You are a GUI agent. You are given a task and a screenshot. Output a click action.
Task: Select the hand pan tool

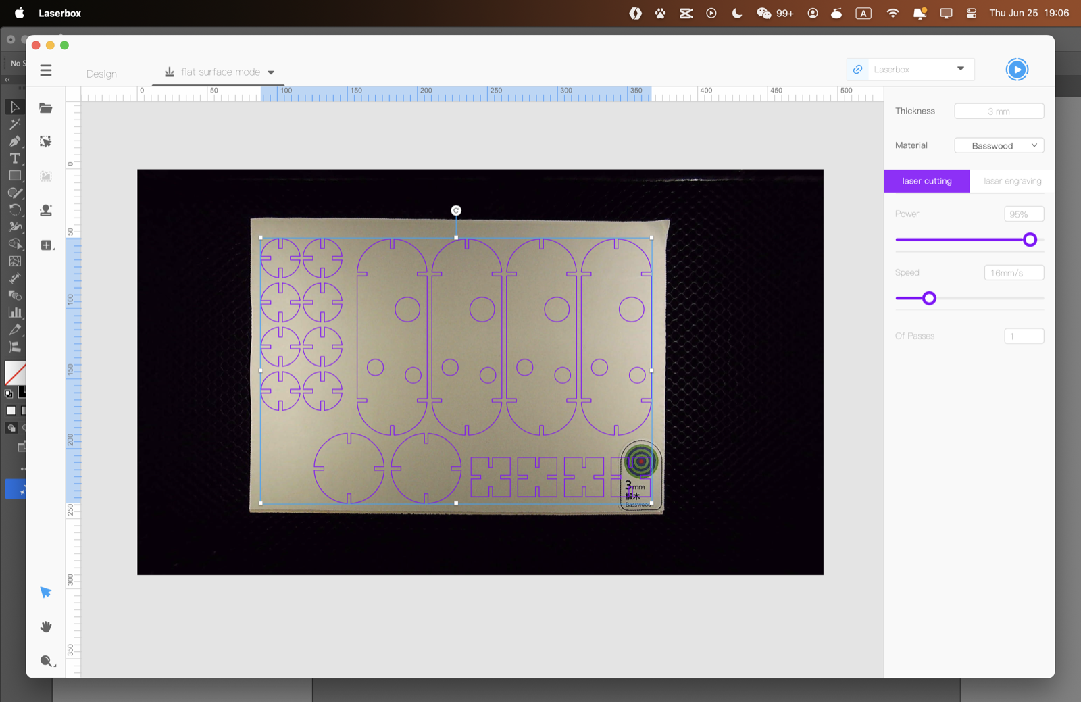[x=46, y=627]
